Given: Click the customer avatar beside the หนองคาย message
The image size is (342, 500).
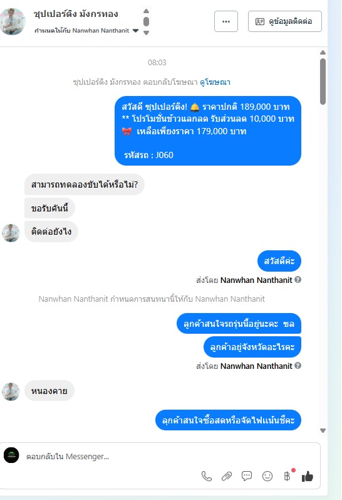Looking at the screenshot, I should click(x=11, y=391).
